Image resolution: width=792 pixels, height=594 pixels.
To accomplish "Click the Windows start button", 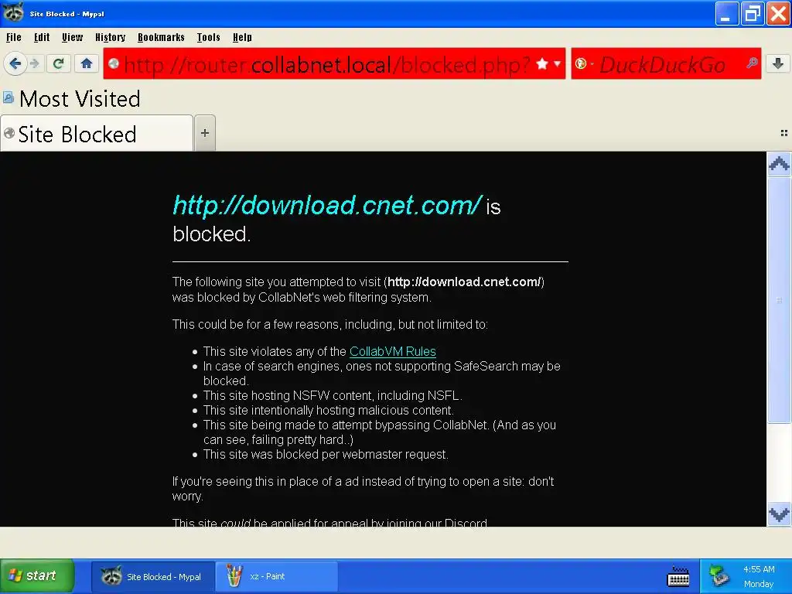I will 37,575.
